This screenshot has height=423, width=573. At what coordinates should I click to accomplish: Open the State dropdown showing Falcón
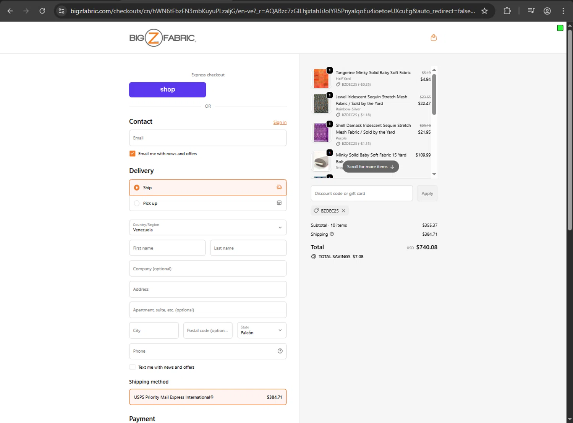pos(262,331)
